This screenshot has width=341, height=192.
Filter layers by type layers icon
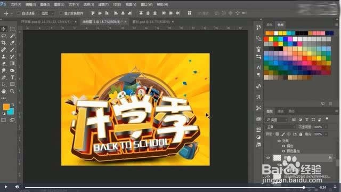307,119
